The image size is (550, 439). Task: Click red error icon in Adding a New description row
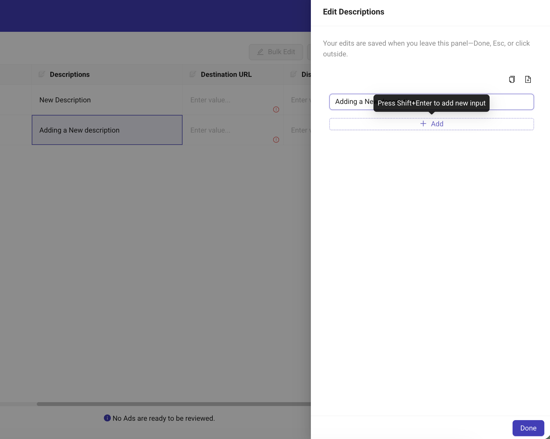(x=276, y=140)
